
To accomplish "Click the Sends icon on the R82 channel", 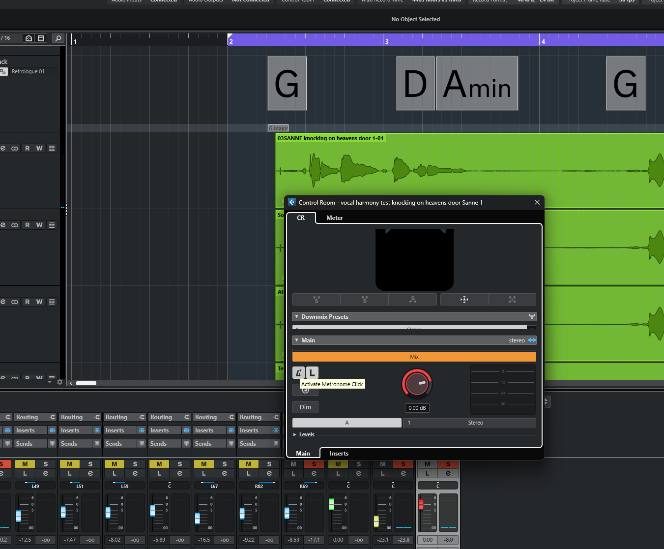I will tap(276, 444).
